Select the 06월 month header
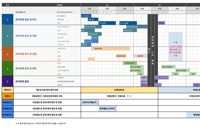The width and height of the screenshot is (200, 128). point(177,9)
